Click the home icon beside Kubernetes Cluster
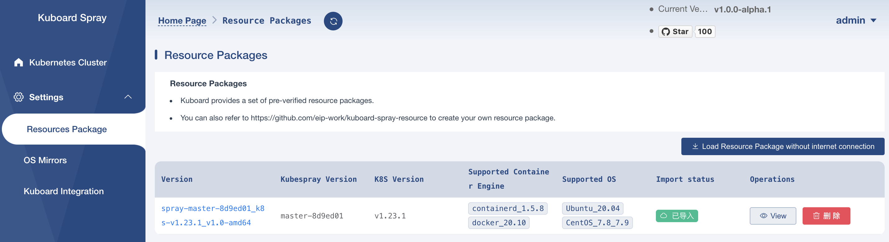The image size is (889, 242). click(x=19, y=62)
